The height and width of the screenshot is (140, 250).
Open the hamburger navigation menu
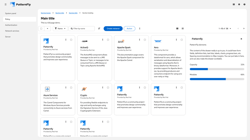[5, 5]
